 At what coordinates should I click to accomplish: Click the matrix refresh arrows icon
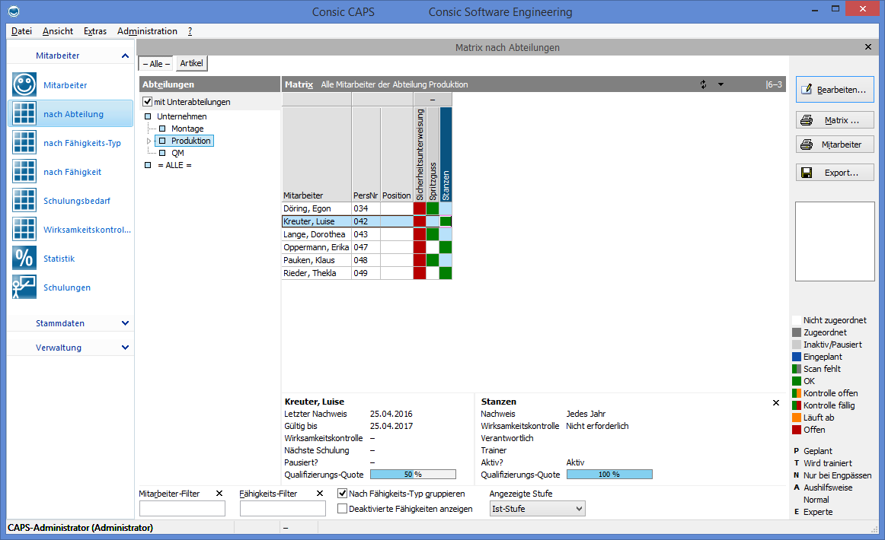point(704,84)
